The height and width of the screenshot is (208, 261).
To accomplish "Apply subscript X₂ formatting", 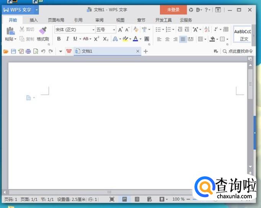I will 105,39.
